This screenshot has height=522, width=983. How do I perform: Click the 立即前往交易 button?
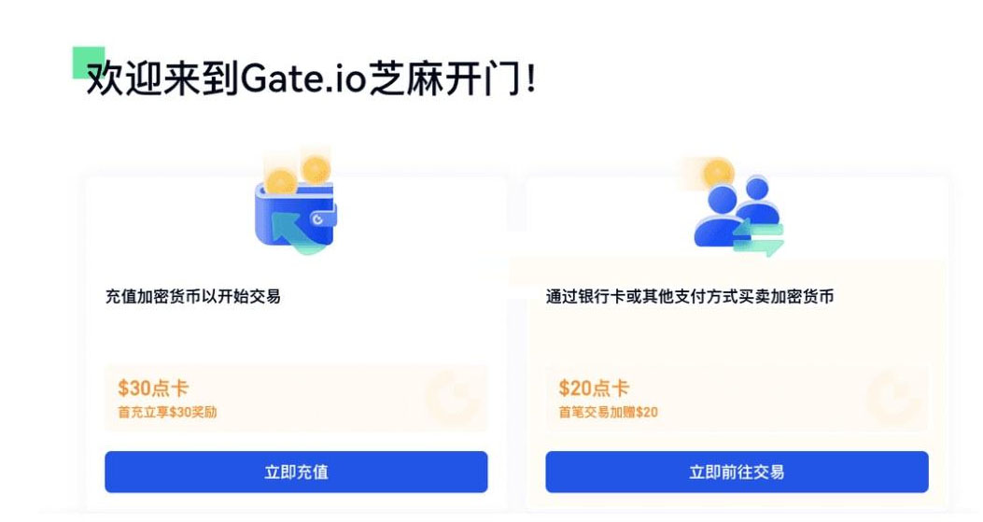tap(737, 472)
